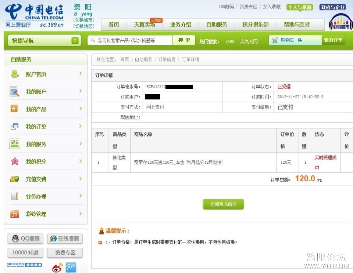Image resolution: width=353 pixels, height=273 pixels.
Task: Expand 我的订单 sidebar chevron arrow
Action: (x=81, y=126)
